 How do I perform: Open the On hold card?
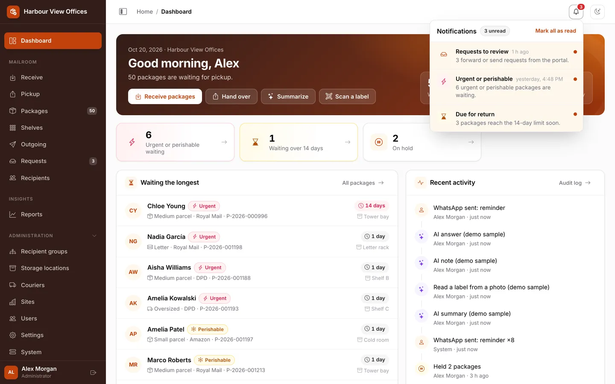pos(422,142)
